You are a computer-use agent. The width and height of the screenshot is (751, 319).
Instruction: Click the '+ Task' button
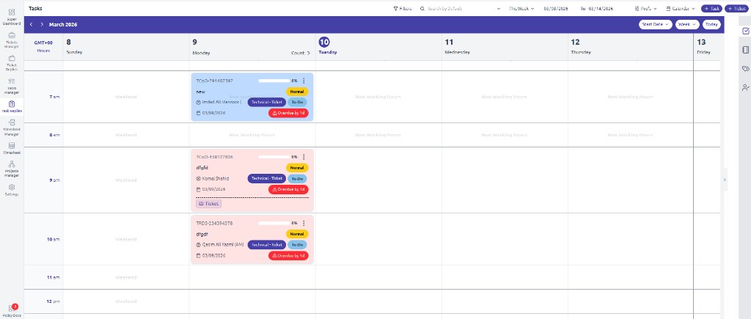click(711, 8)
